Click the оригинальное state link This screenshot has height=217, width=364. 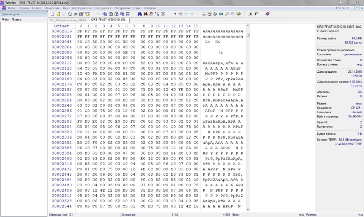coord(352,54)
